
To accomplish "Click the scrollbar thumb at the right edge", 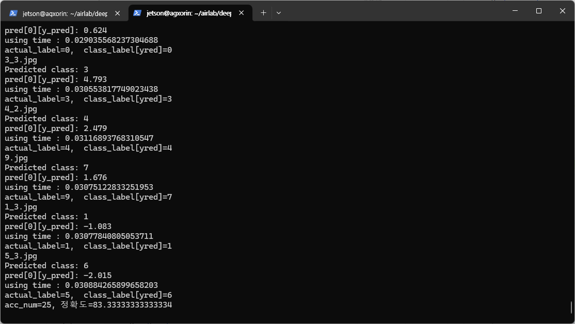I will (x=571, y=307).
